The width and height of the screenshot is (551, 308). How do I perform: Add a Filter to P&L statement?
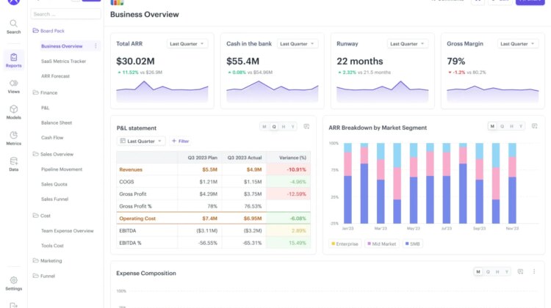pyautogui.click(x=181, y=141)
